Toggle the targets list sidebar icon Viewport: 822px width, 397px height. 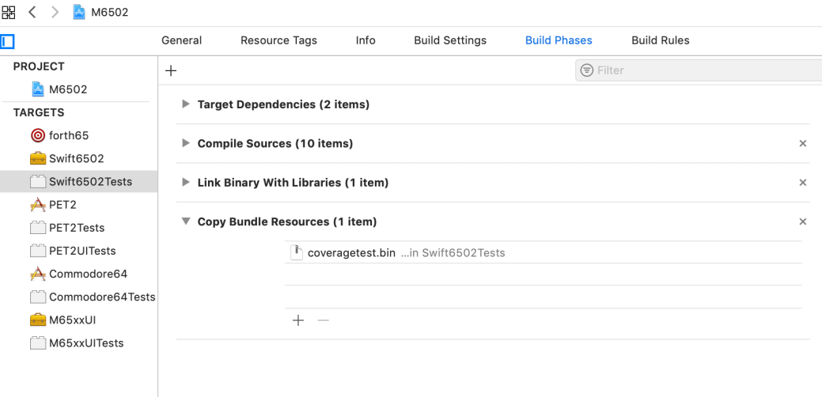(x=8, y=40)
